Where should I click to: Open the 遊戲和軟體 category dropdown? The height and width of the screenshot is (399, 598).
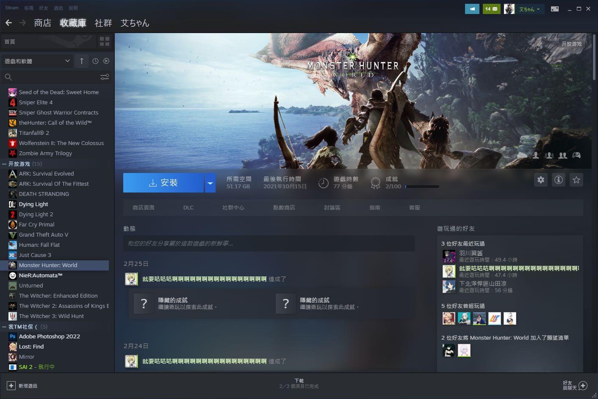(x=37, y=61)
